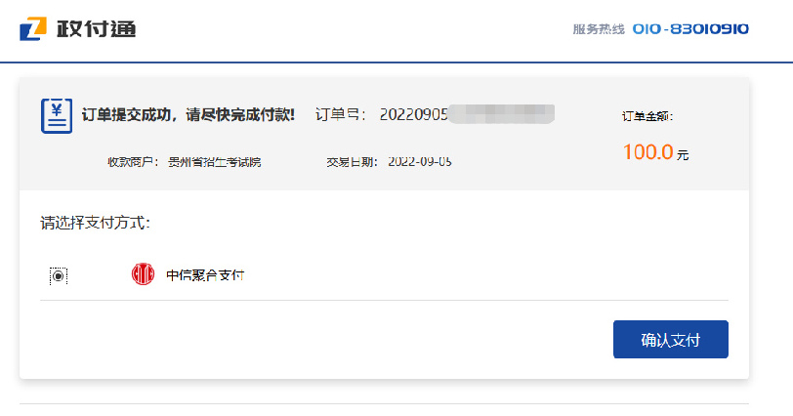Click the transaction date 2022-09-05
This screenshot has height=416, width=793.
[x=420, y=162]
